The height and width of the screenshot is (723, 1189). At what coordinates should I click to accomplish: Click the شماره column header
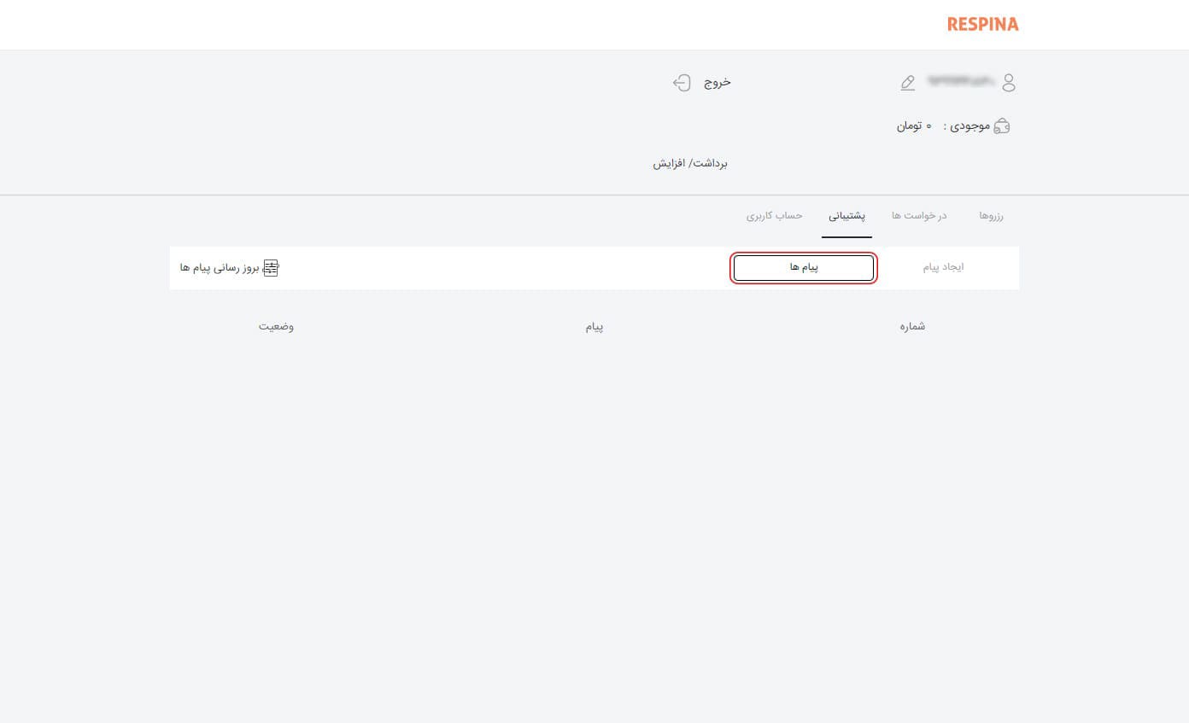click(912, 327)
